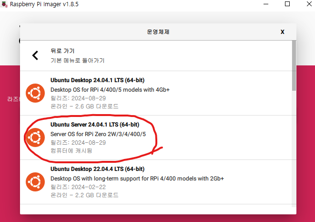Close the Raspberry Pi Imager window

[x=309, y=4]
